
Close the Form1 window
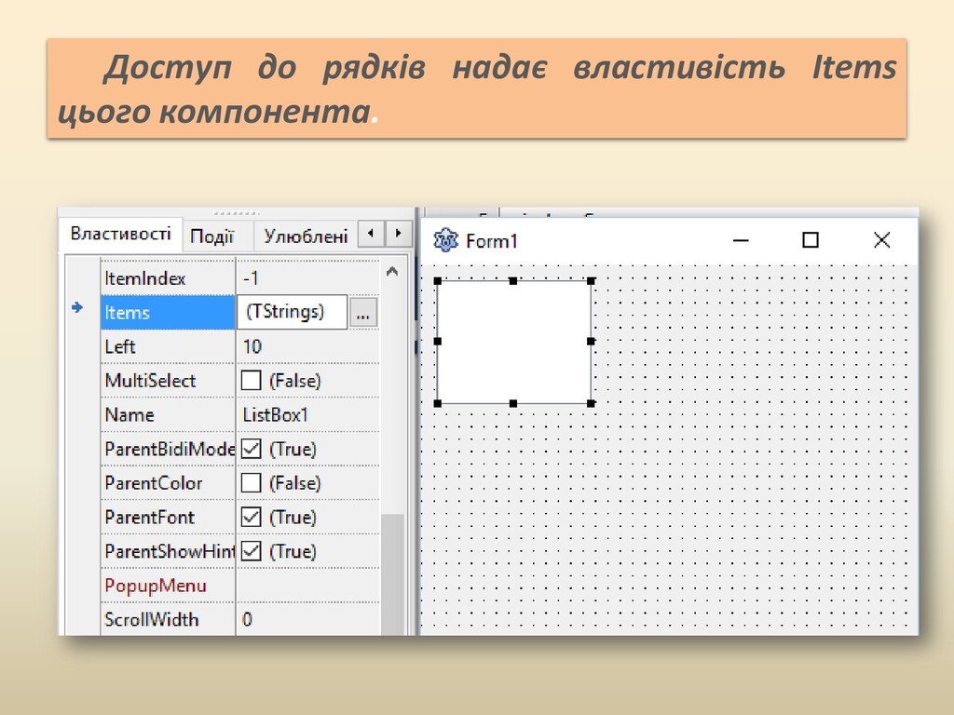(881, 240)
